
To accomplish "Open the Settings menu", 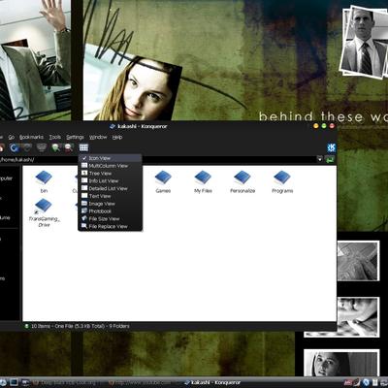I will click(75, 137).
